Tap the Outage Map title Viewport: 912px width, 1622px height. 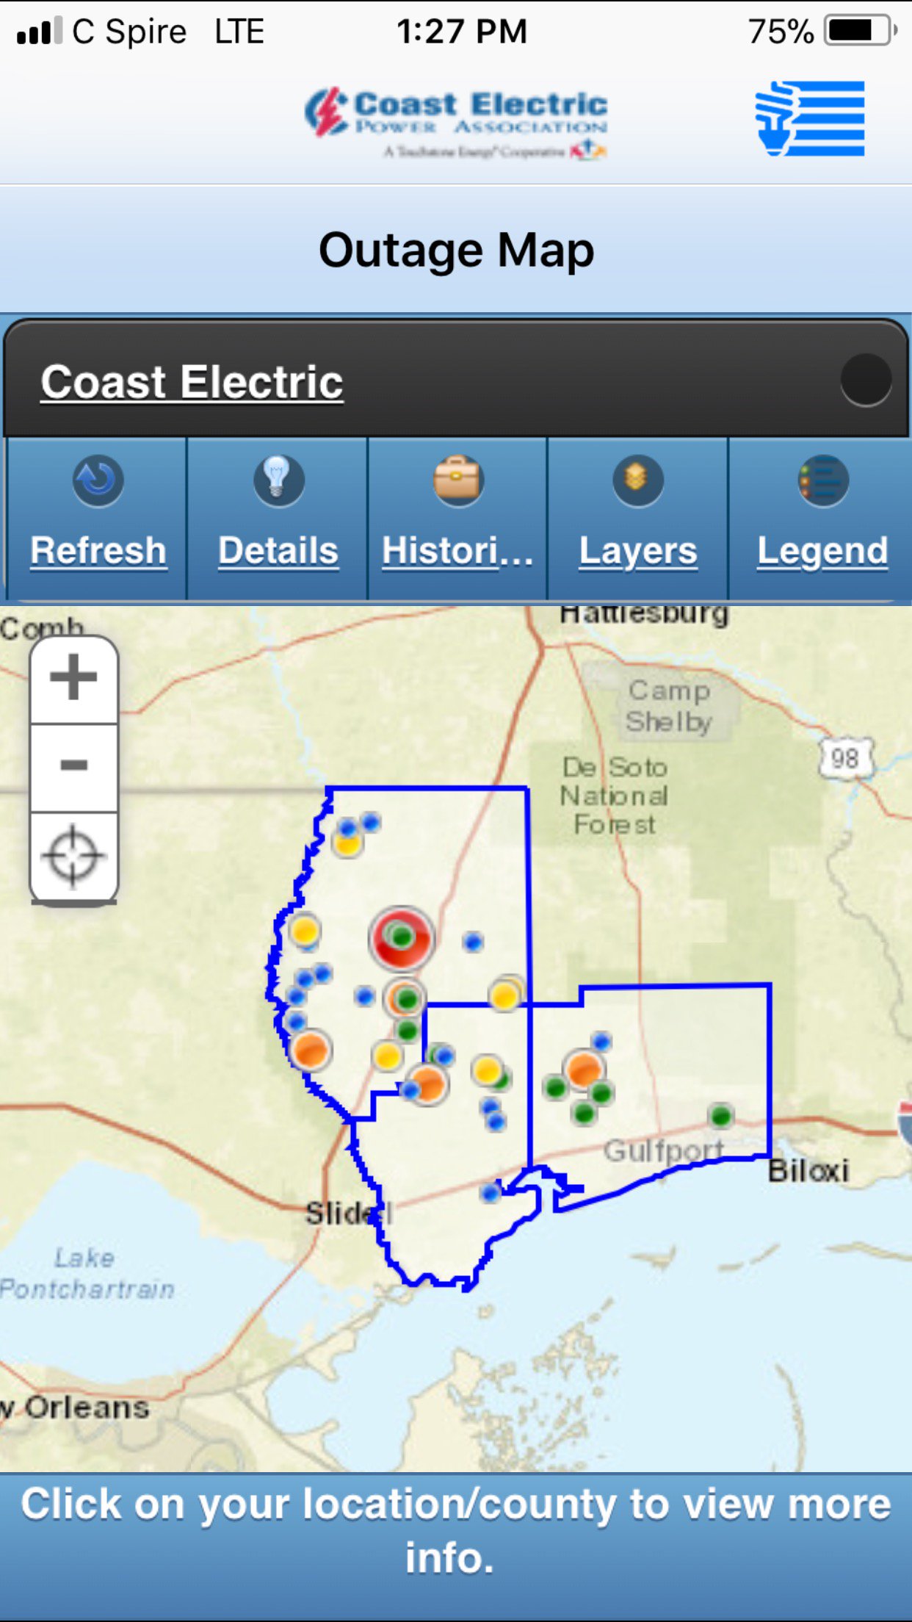pos(456,250)
